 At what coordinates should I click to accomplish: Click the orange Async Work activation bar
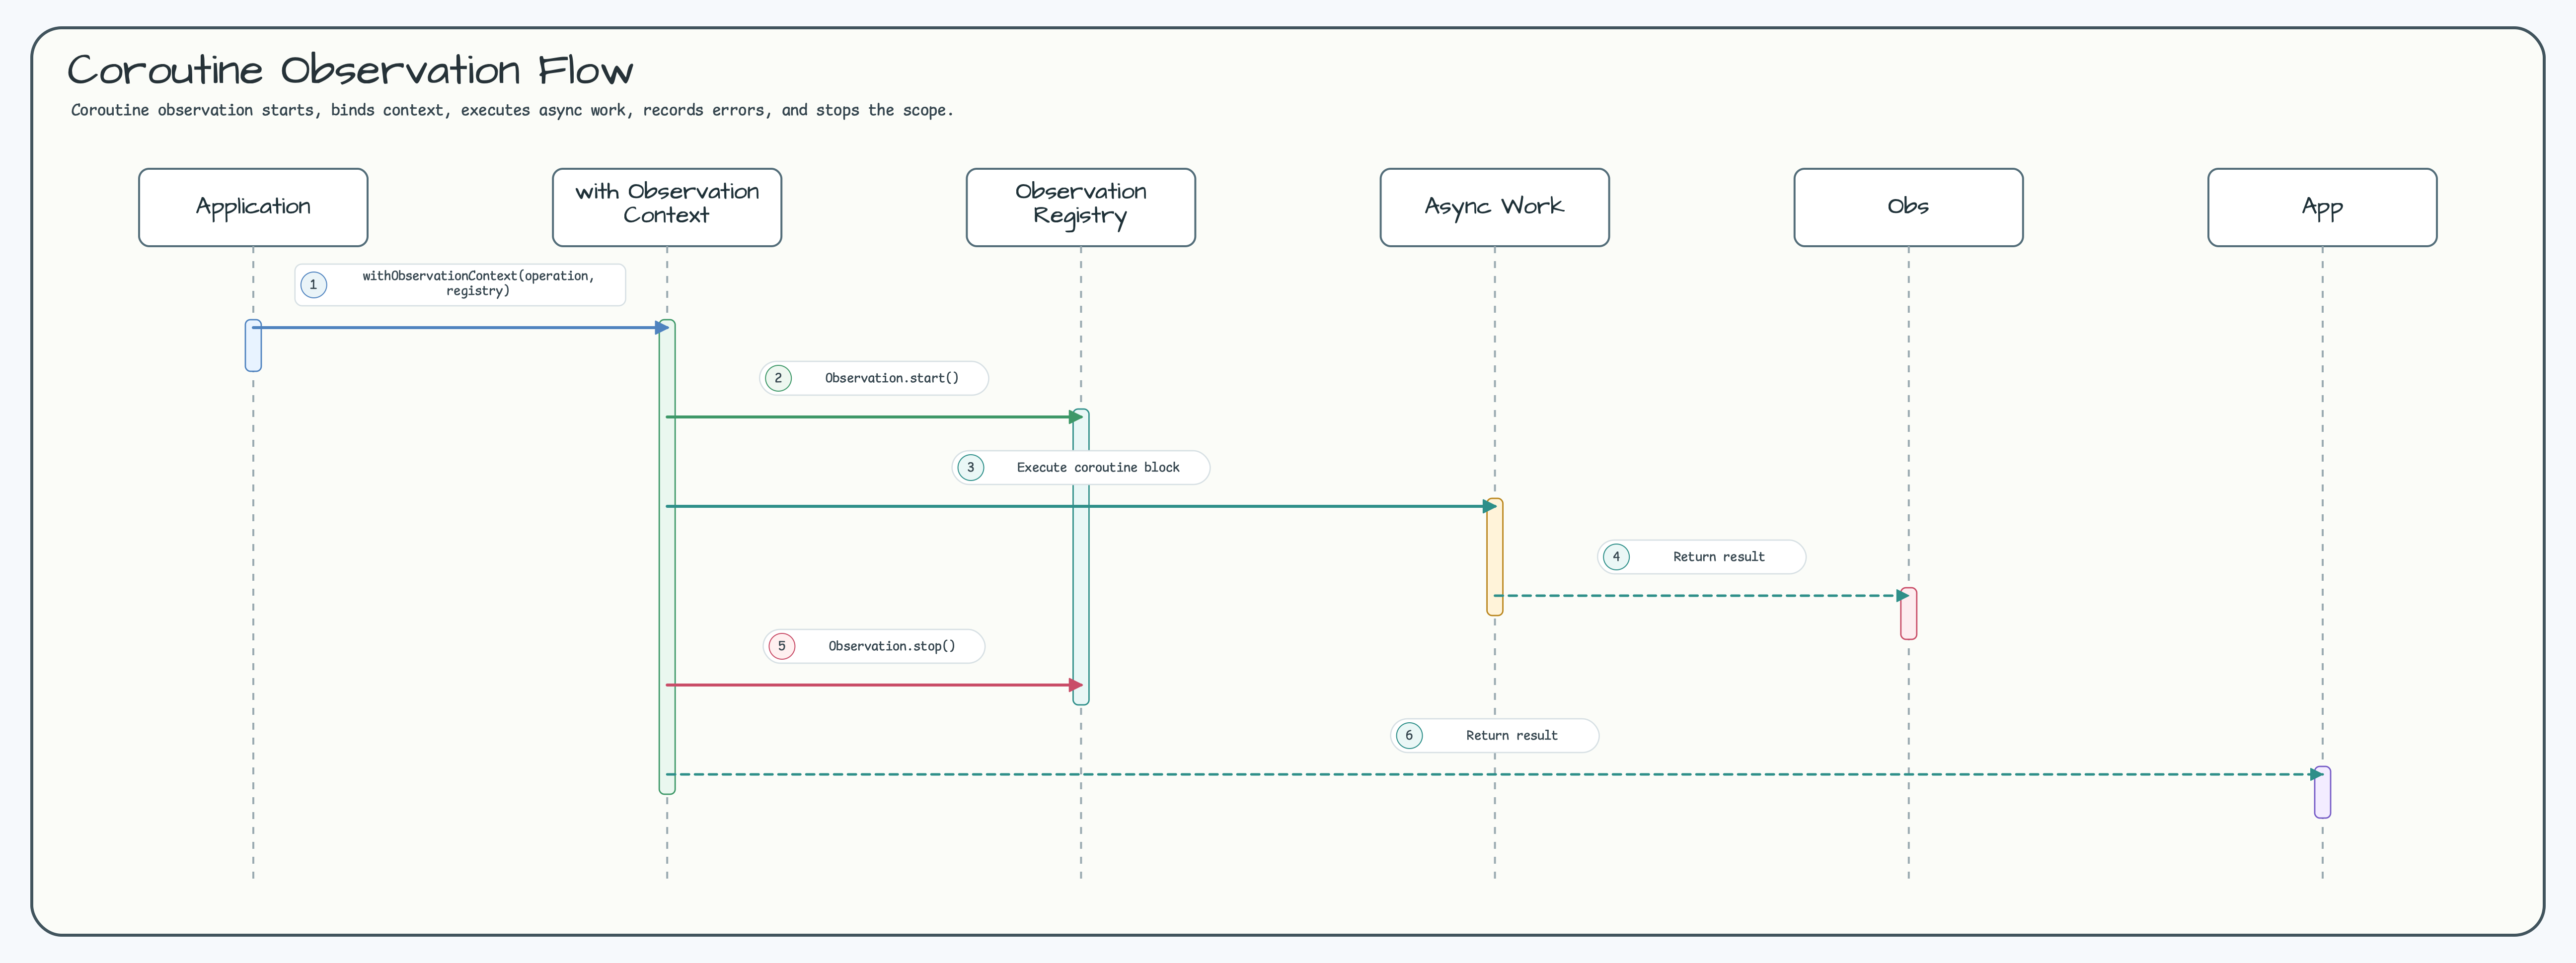coord(1495,556)
